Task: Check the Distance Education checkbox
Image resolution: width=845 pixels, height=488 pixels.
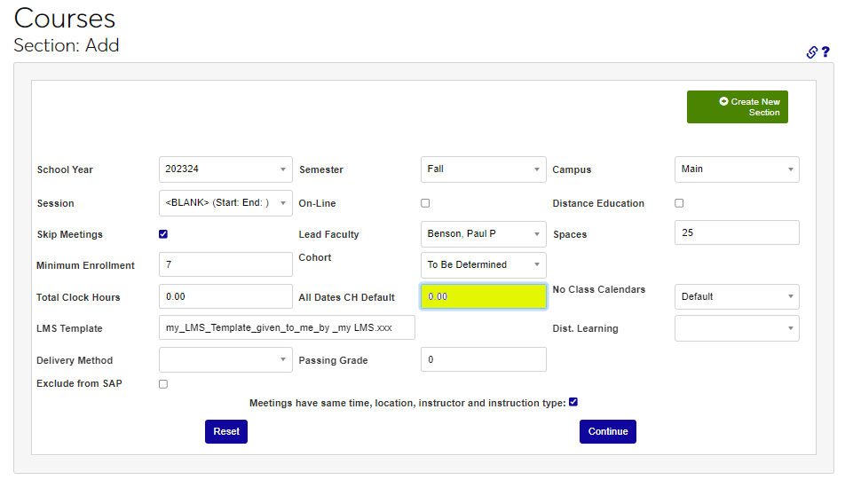Action: tap(679, 203)
